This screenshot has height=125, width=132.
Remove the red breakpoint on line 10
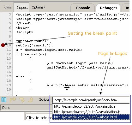[3, 45]
